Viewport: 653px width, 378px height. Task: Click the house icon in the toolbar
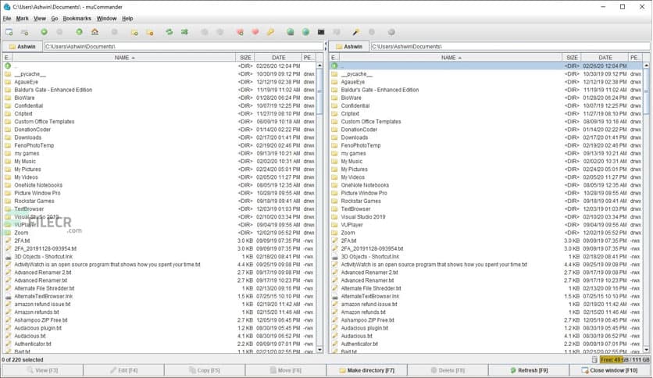click(x=95, y=32)
